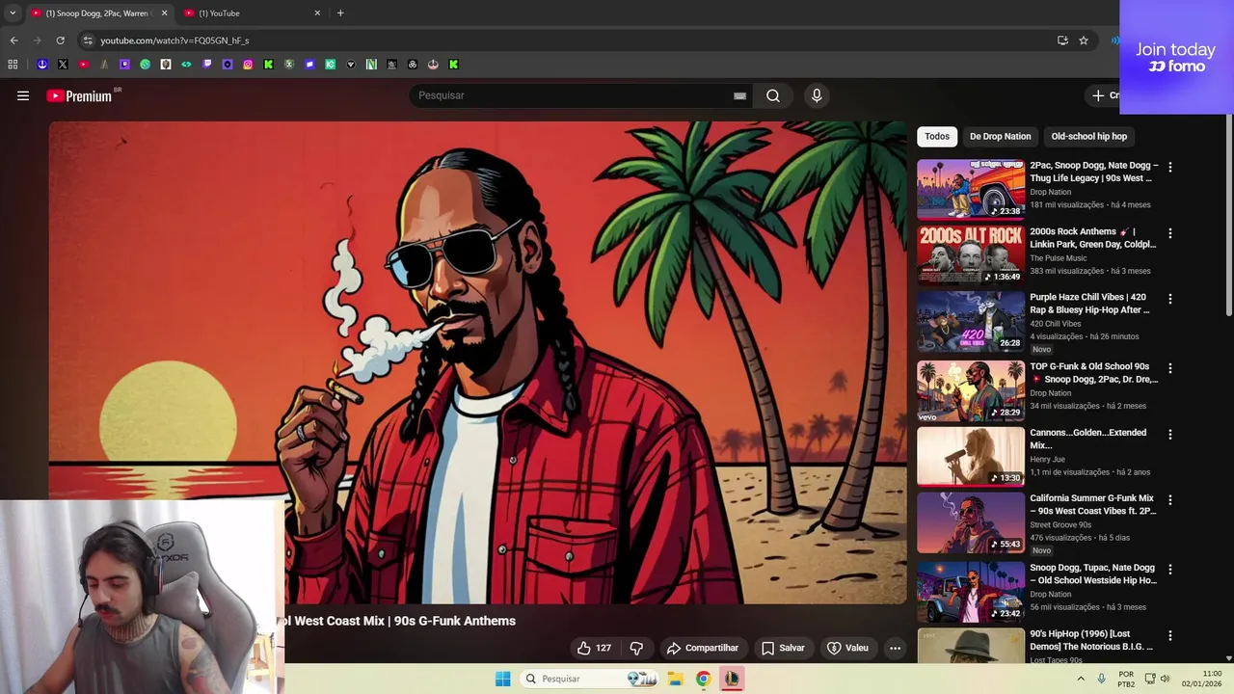Select the Todos filter chip
Viewport: 1234px width, 694px height.
[937, 136]
